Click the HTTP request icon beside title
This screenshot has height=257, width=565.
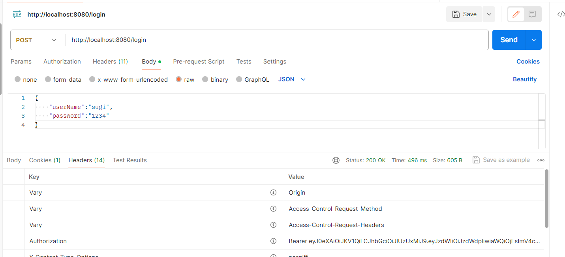[17, 14]
